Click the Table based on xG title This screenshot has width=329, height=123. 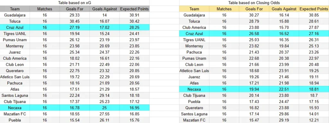(75, 3)
